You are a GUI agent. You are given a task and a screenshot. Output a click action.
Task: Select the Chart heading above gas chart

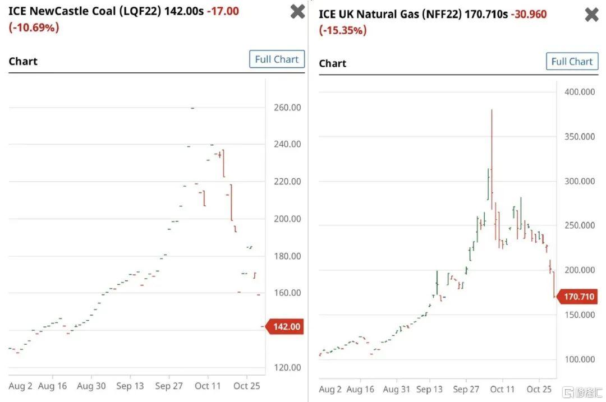coord(333,63)
